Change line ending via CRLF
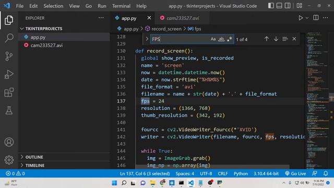The height and width of the screenshot is (188, 334). (223, 173)
